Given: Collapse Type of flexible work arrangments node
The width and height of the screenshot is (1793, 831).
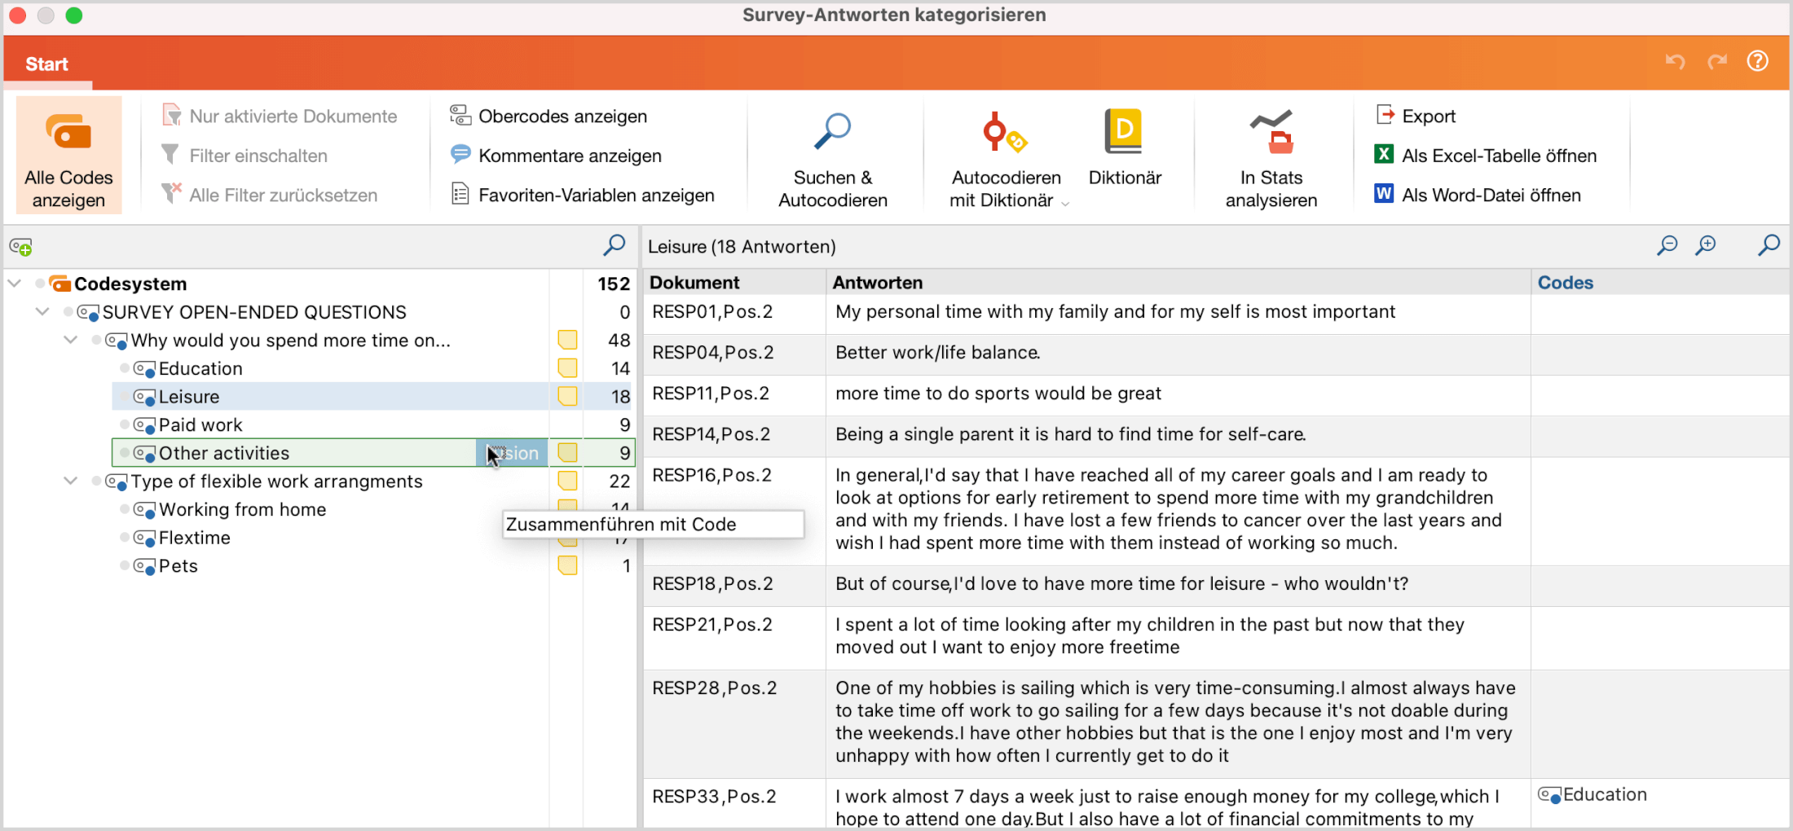Looking at the screenshot, I should tap(71, 481).
